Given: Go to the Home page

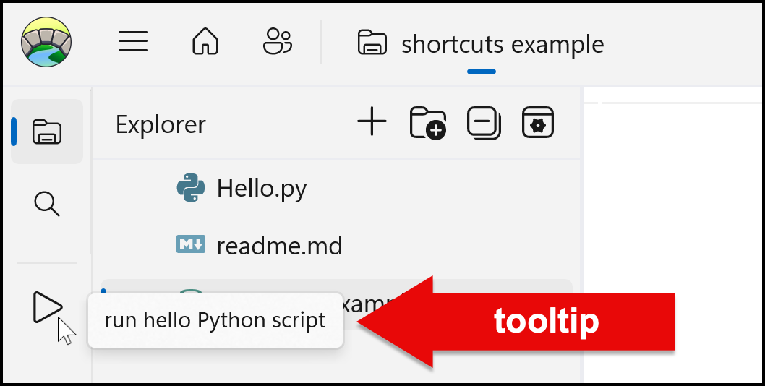Looking at the screenshot, I should [x=205, y=43].
